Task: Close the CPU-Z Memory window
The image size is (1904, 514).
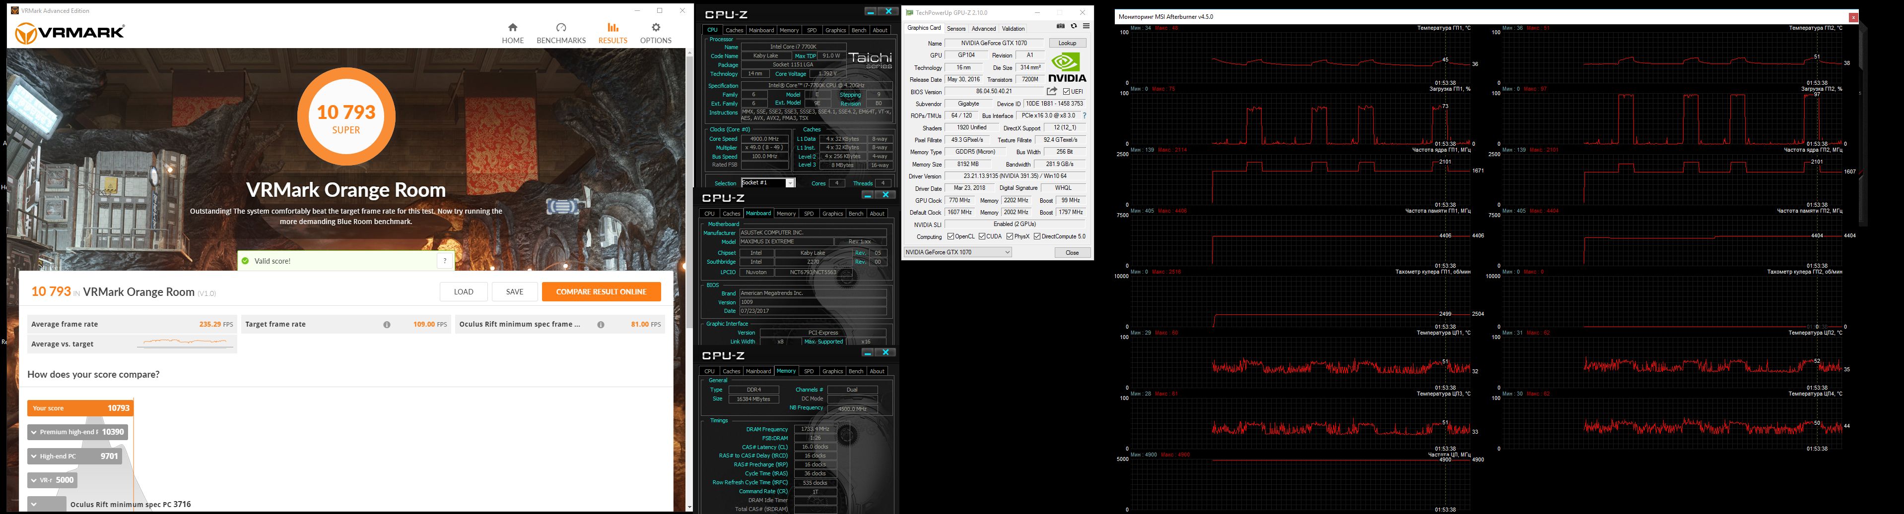Action: [x=886, y=353]
